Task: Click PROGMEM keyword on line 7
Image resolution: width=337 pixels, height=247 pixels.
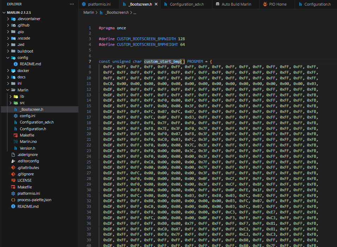Action: (195, 61)
